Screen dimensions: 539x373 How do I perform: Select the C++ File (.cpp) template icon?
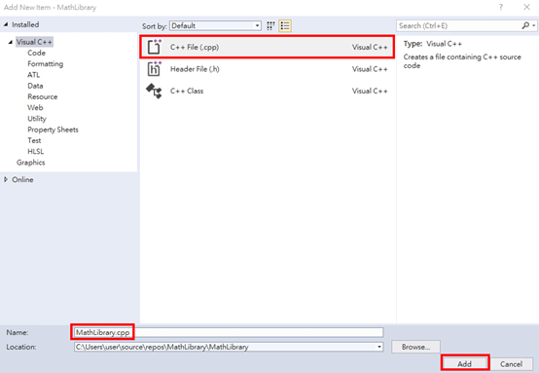pos(154,47)
